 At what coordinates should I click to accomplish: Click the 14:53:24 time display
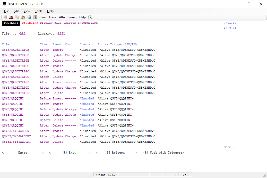229,28
